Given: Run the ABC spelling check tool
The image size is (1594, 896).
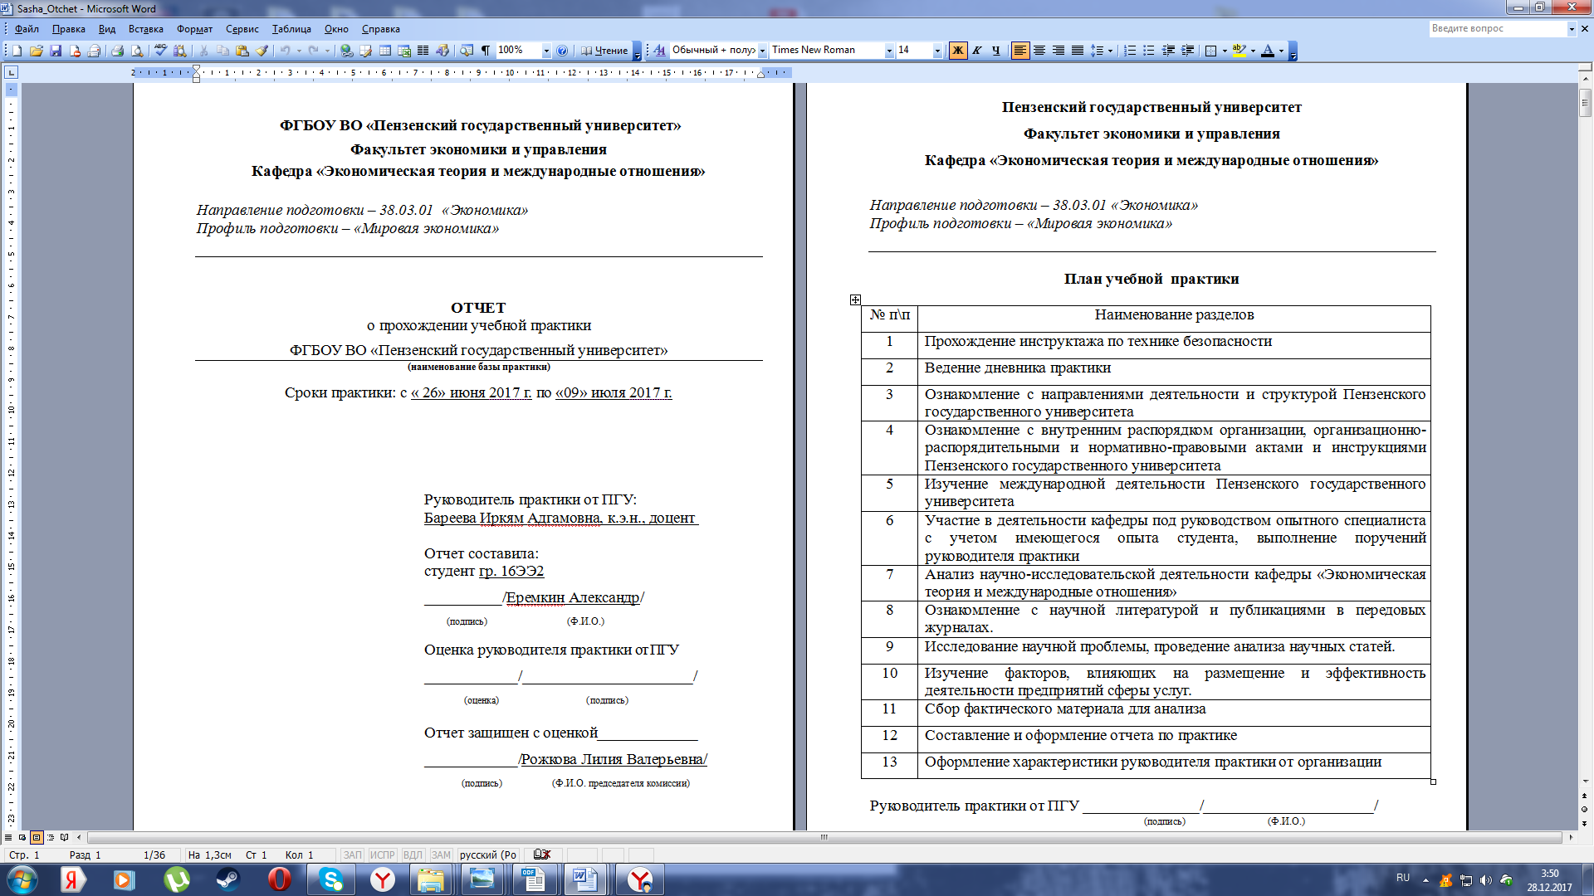Looking at the screenshot, I should point(161,51).
